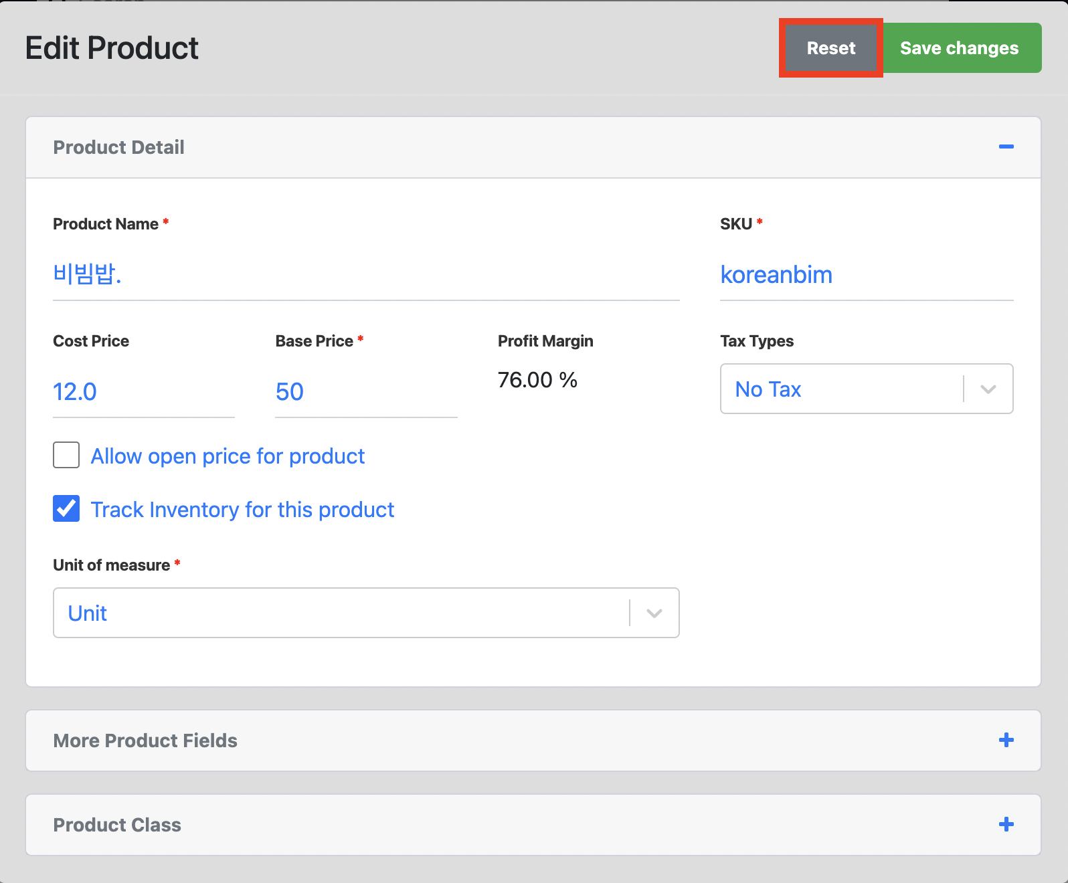Click the 'Allow open price for product' label

[x=228, y=456]
